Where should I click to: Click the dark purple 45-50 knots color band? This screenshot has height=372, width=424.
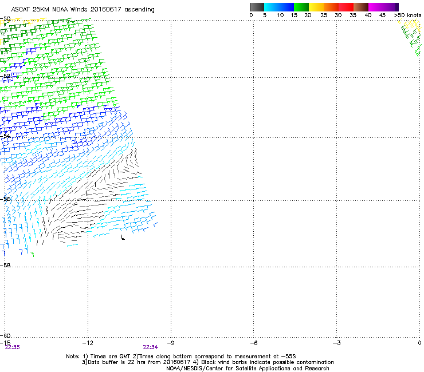(x=391, y=7)
